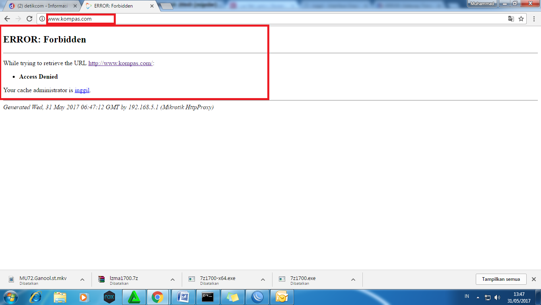Click the Muhammad profile button
541x305 pixels.
pos(482,4)
